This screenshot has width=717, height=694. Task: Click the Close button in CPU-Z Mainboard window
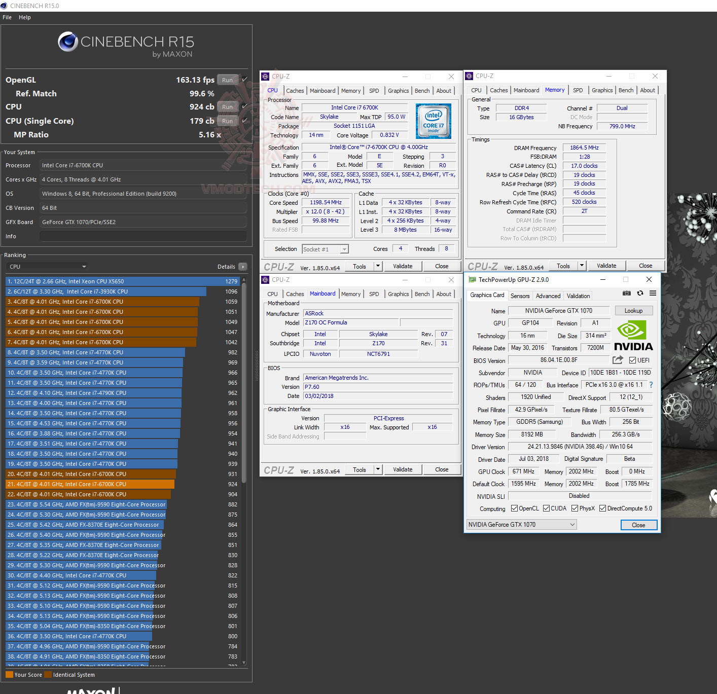point(442,469)
